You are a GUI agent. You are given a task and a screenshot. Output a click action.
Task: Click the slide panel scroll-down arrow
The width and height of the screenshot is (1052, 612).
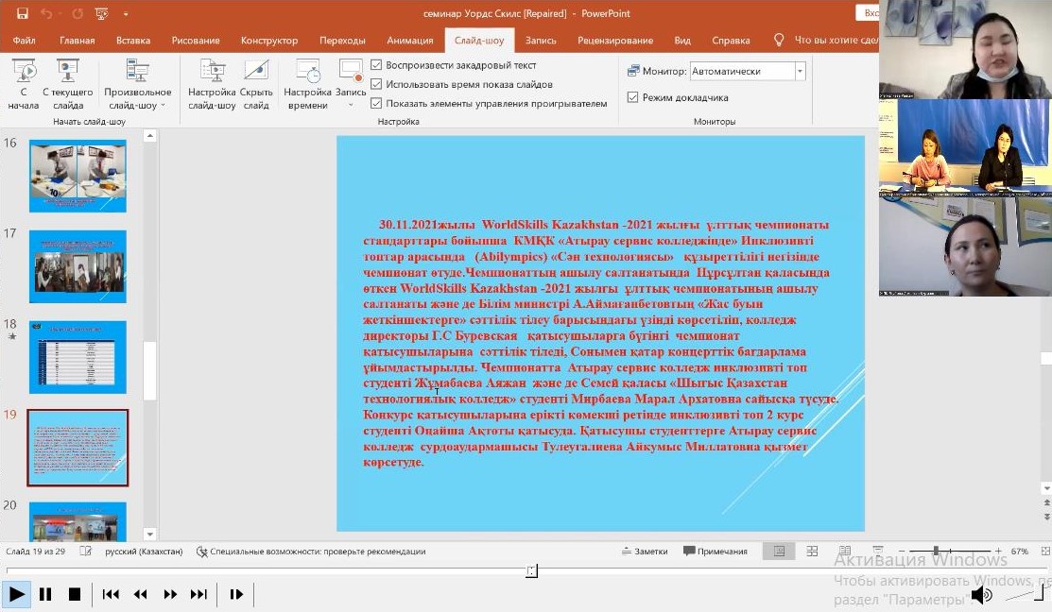[149, 535]
